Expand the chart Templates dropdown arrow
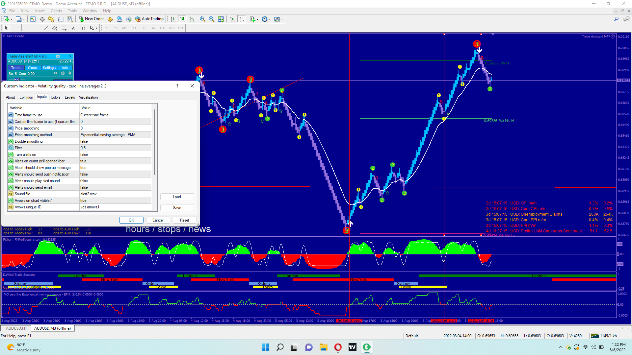Screen dimensions: 632x355 pos(282,19)
